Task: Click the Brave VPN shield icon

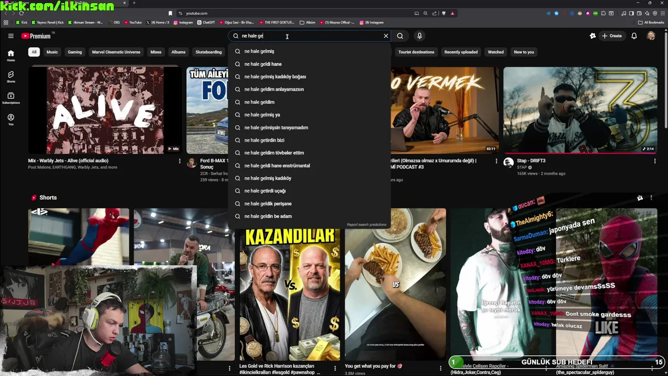Action: click(x=654, y=13)
